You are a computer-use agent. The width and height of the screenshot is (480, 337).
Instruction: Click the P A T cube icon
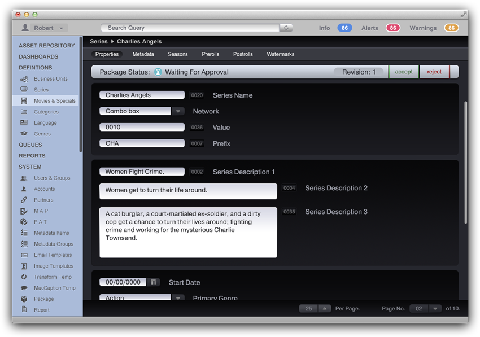click(24, 222)
